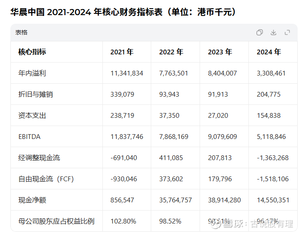Click the value 102.80%
302x233 pixels.
click(x=123, y=221)
